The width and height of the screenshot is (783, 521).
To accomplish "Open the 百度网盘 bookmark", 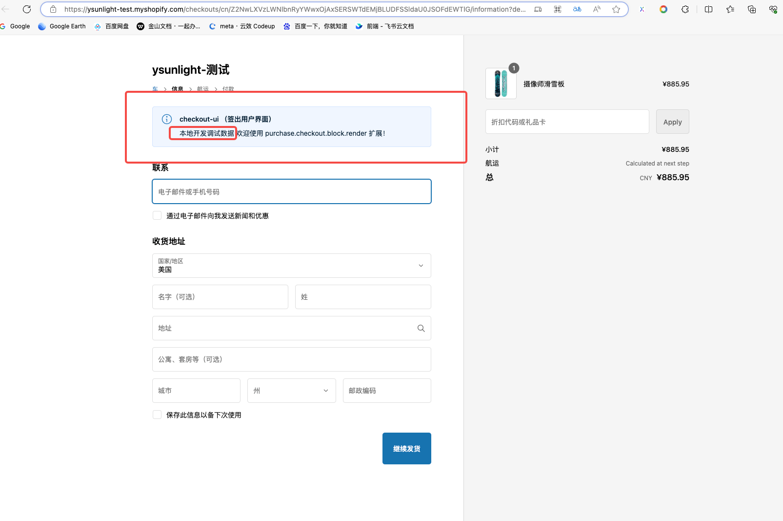I will pyautogui.click(x=112, y=26).
